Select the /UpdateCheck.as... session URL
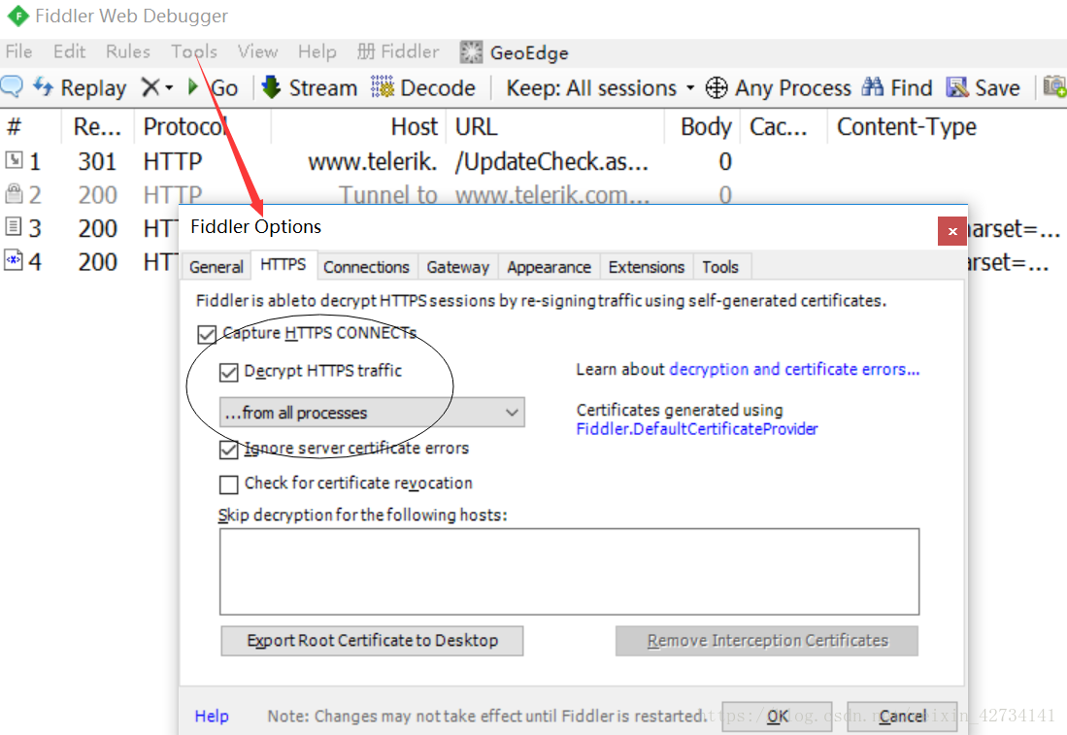This screenshot has width=1067, height=735. [551, 162]
